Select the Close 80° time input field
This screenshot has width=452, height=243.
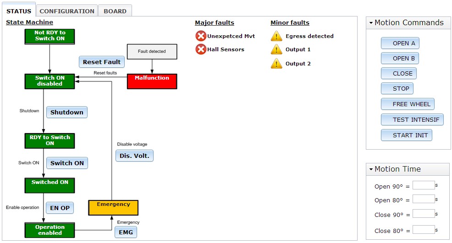[x=423, y=230]
